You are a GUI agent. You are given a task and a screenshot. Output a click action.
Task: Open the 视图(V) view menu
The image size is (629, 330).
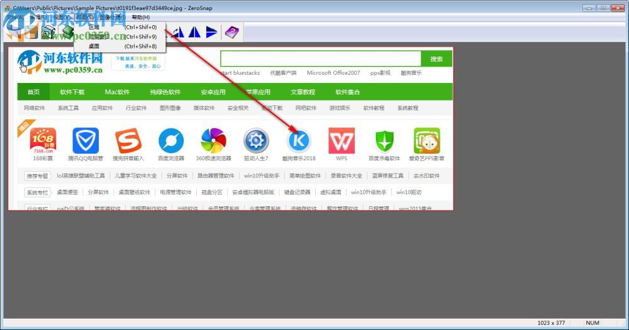61,17
